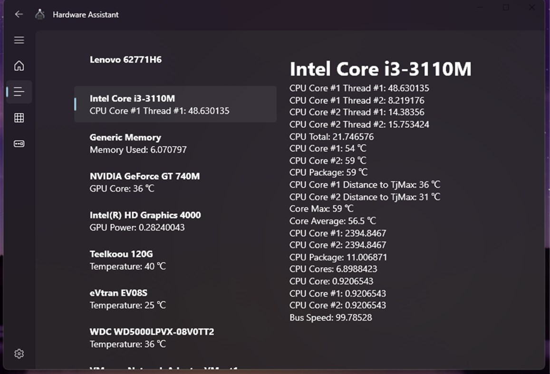Click the Hardware Assistant app logo icon
550x374 pixels.
tap(40, 14)
